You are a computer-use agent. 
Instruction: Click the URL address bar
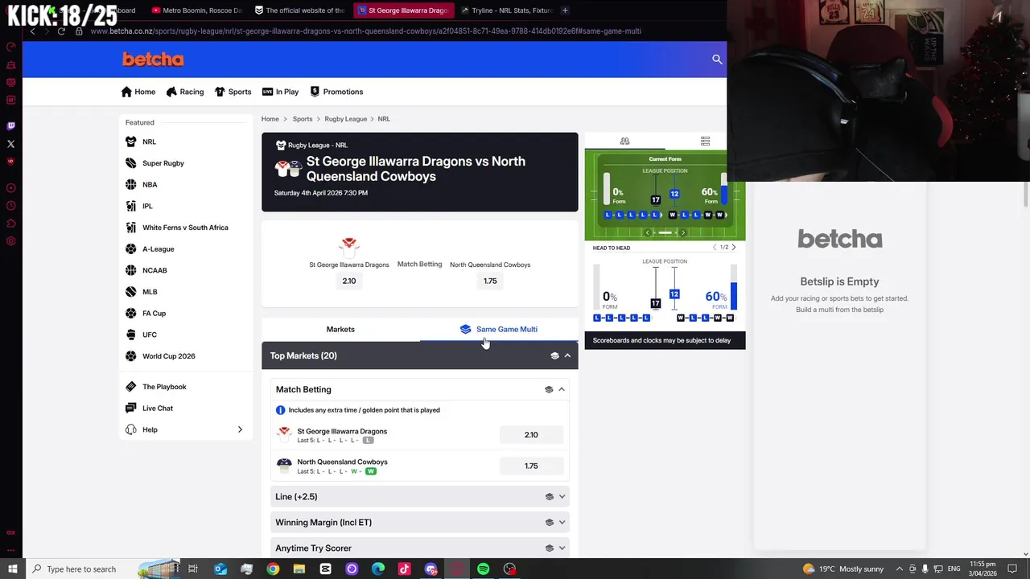(366, 31)
